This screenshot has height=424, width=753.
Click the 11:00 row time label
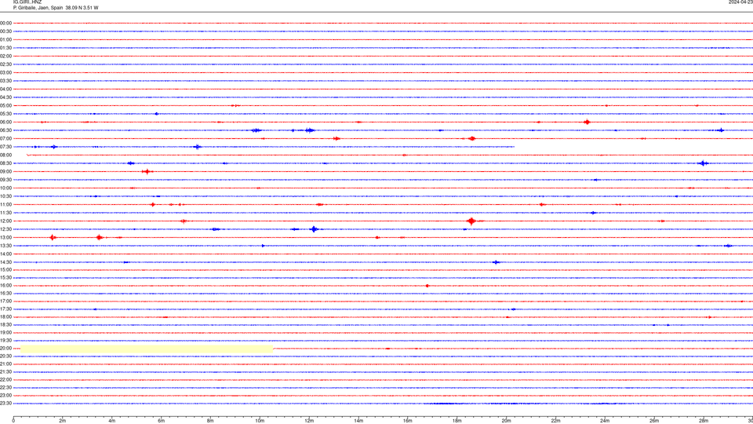pyautogui.click(x=5, y=205)
